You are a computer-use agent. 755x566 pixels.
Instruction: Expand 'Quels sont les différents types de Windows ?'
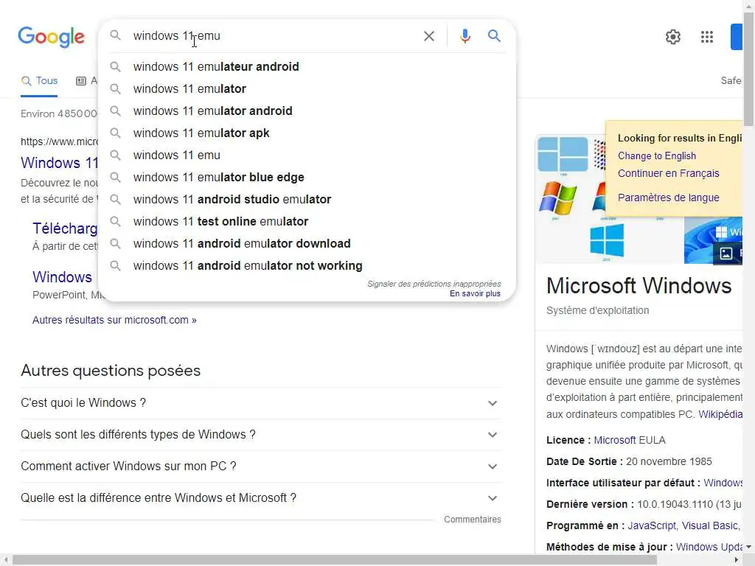tap(260, 435)
